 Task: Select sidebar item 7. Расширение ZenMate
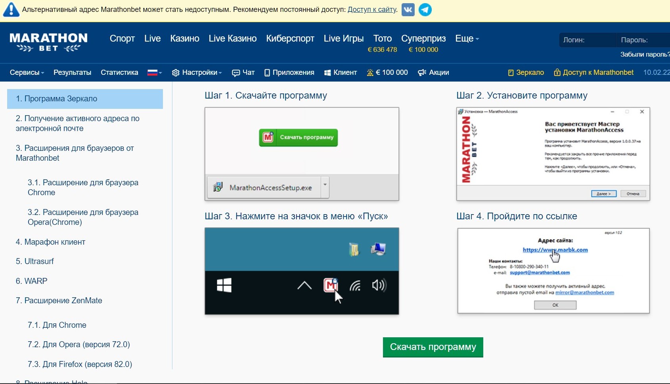click(59, 300)
